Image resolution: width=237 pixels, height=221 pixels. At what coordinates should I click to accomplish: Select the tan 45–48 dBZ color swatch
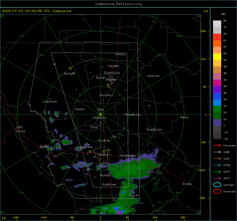[217, 70]
